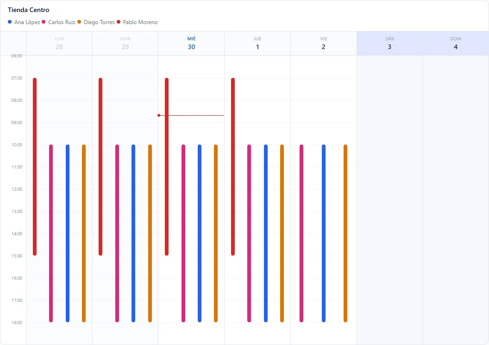Screen dimensions: 489x345
Task: Open Pablo Moreno's red shift on Monday
Action: click(x=35, y=167)
